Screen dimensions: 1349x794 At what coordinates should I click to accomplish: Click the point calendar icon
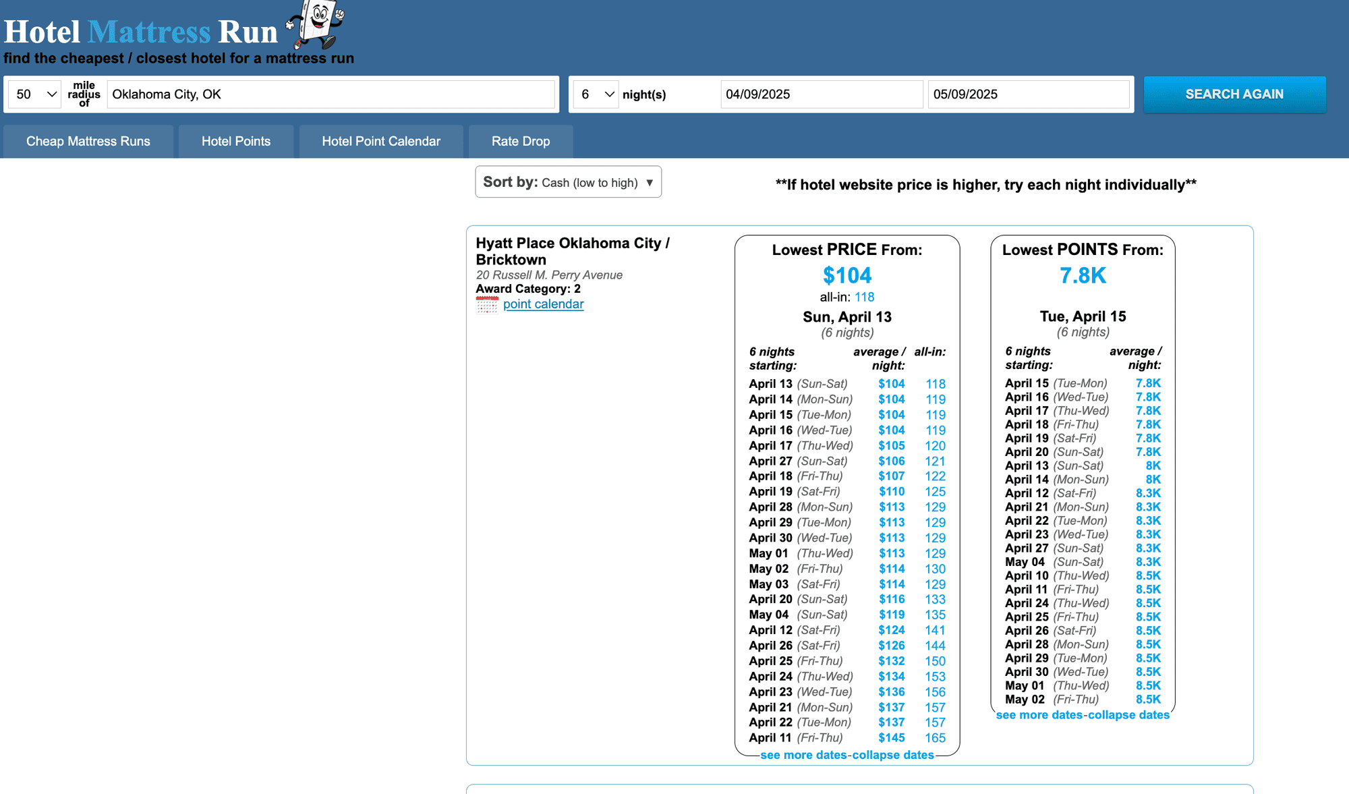click(x=487, y=305)
